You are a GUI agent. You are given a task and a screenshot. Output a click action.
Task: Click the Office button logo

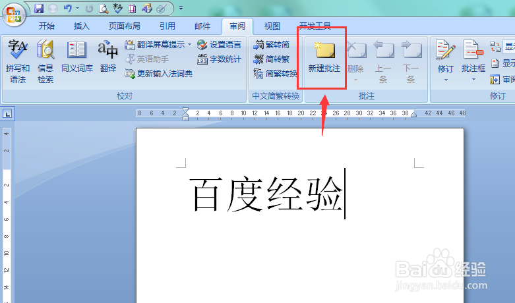click(14, 14)
